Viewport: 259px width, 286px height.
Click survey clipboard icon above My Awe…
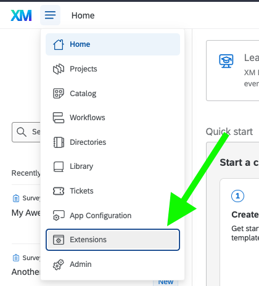click(16, 198)
